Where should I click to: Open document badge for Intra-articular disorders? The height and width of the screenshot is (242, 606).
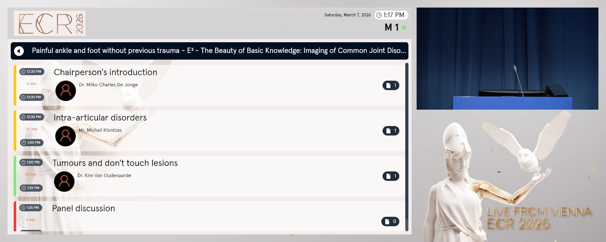click(x=391, y=131)
